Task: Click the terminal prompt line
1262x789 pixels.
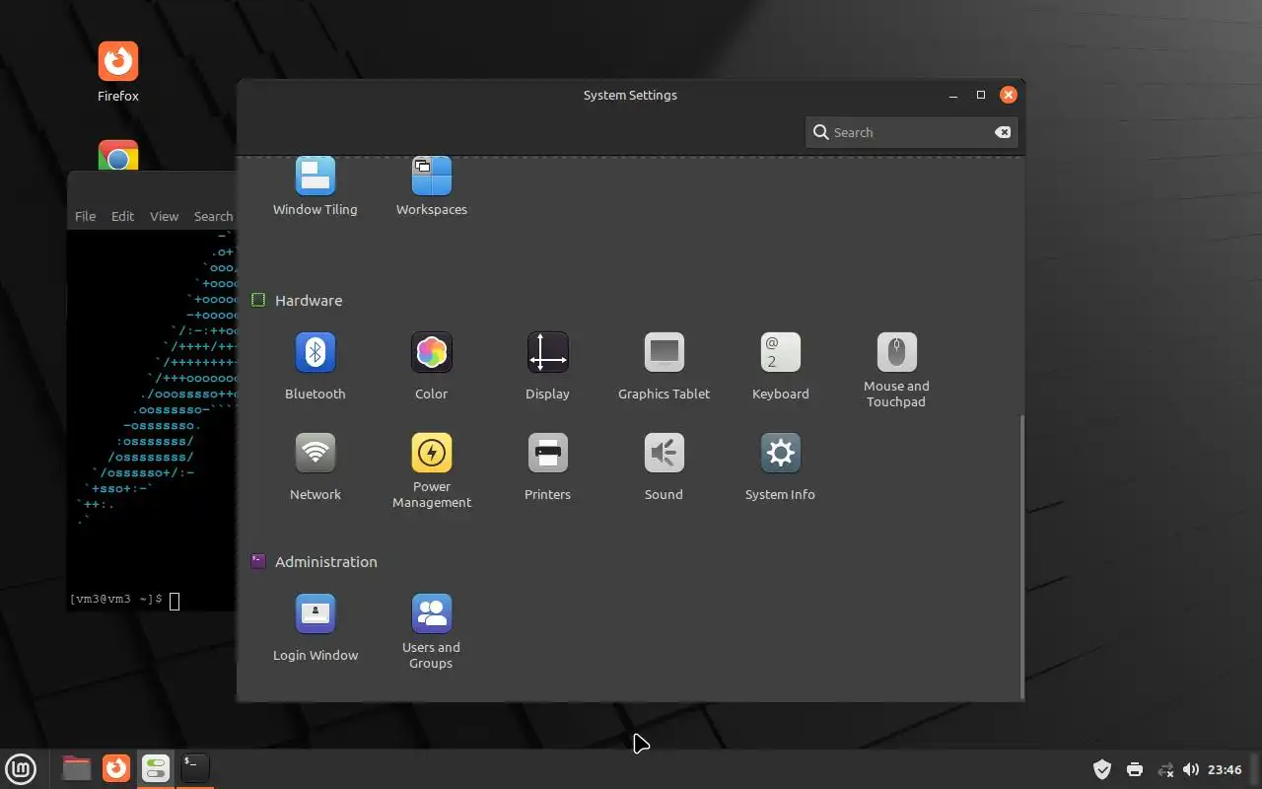Action: pos(124,600)
